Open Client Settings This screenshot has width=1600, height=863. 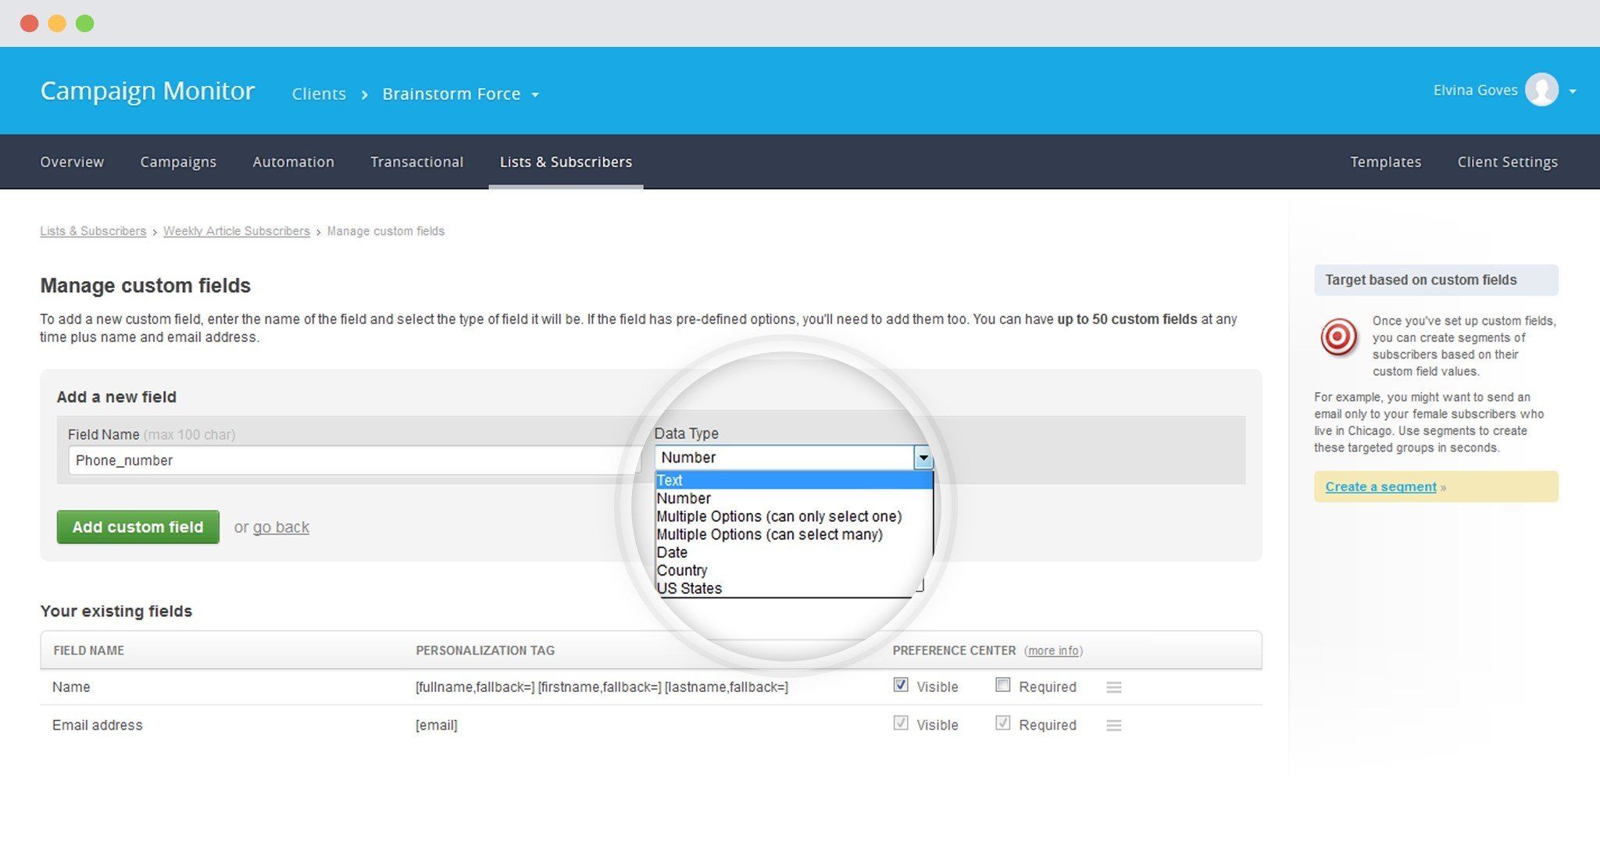(1507, 162)
